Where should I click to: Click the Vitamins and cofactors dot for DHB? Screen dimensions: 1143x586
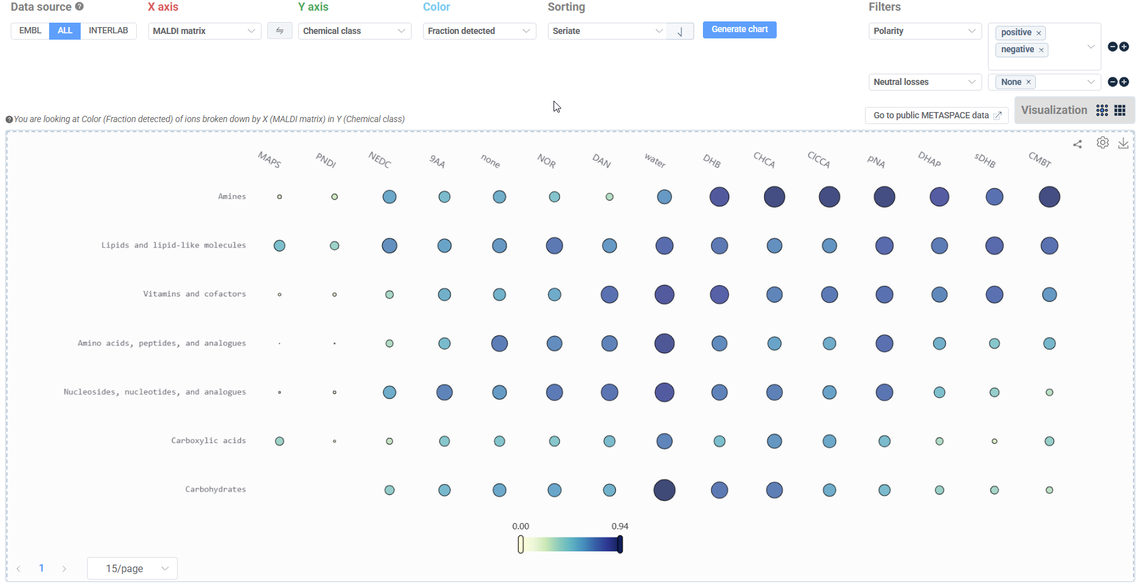tap(719, 295)
